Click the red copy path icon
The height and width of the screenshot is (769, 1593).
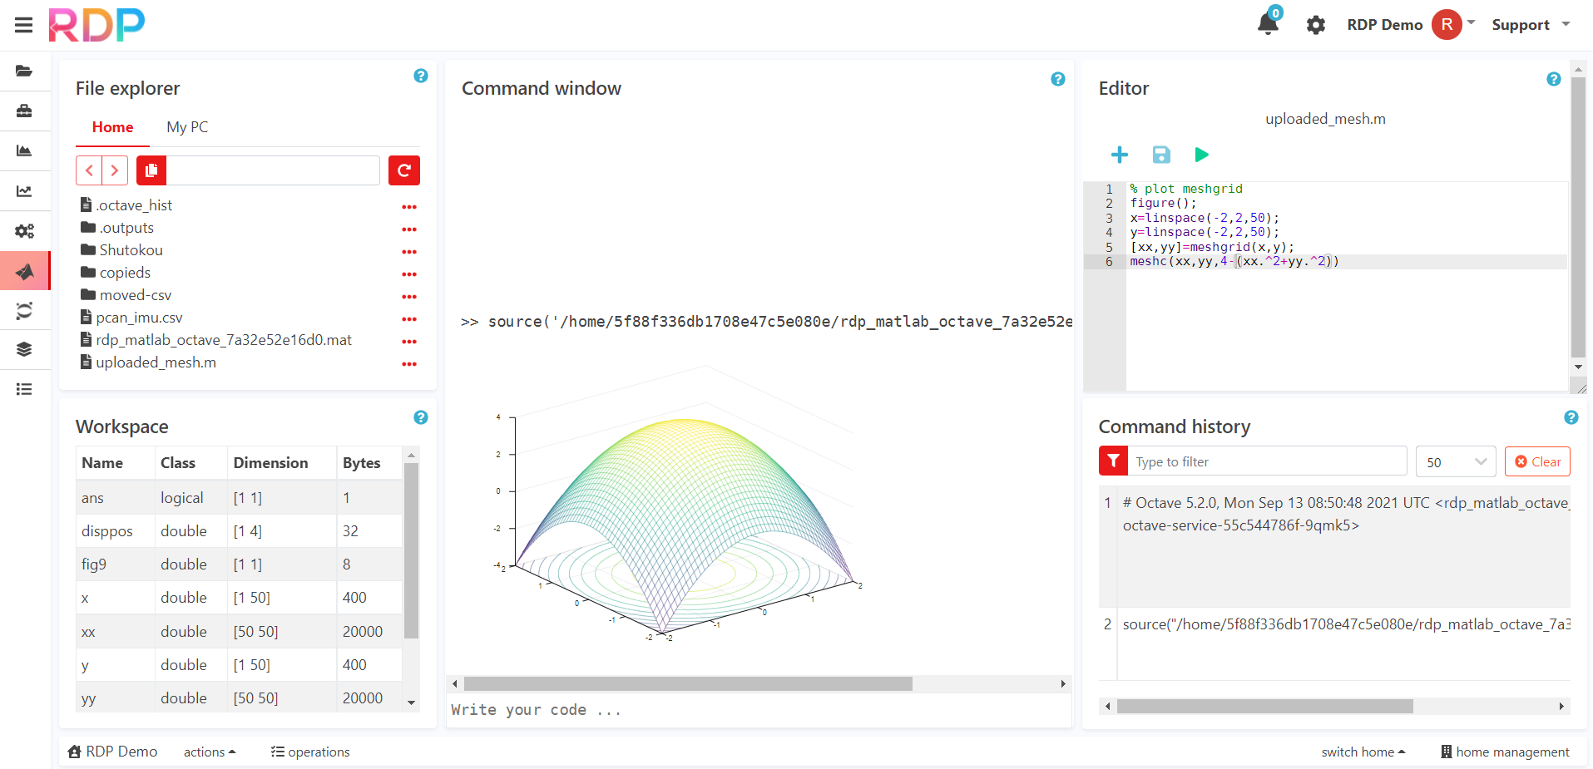point(151,170)
